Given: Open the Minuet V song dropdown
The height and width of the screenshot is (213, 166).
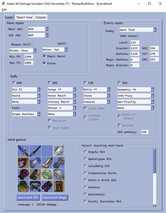Looking at the screenshot, I should (x=62, y=108).
